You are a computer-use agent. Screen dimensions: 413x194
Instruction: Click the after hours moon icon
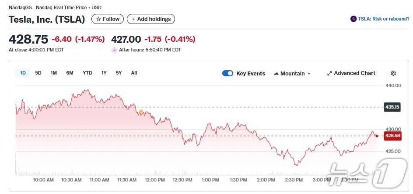click(114, 50)
